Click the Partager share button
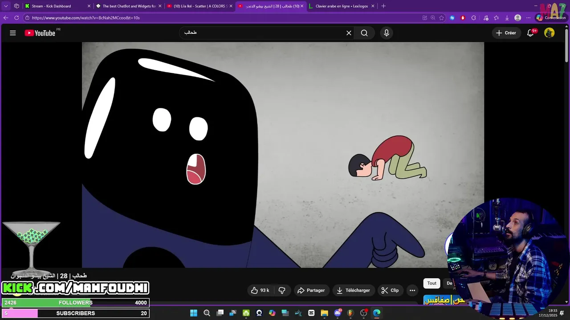 tap(311, 290)
